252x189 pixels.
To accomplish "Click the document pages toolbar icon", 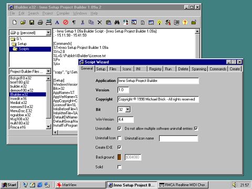I will click(x=142, y=23).
